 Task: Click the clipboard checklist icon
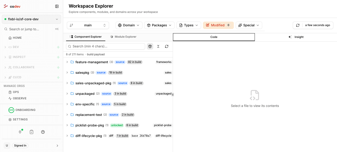[x=32, y=132]
